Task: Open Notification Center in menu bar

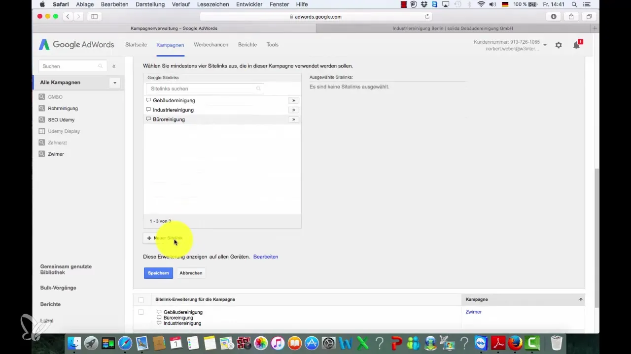Action: (587, 4)
